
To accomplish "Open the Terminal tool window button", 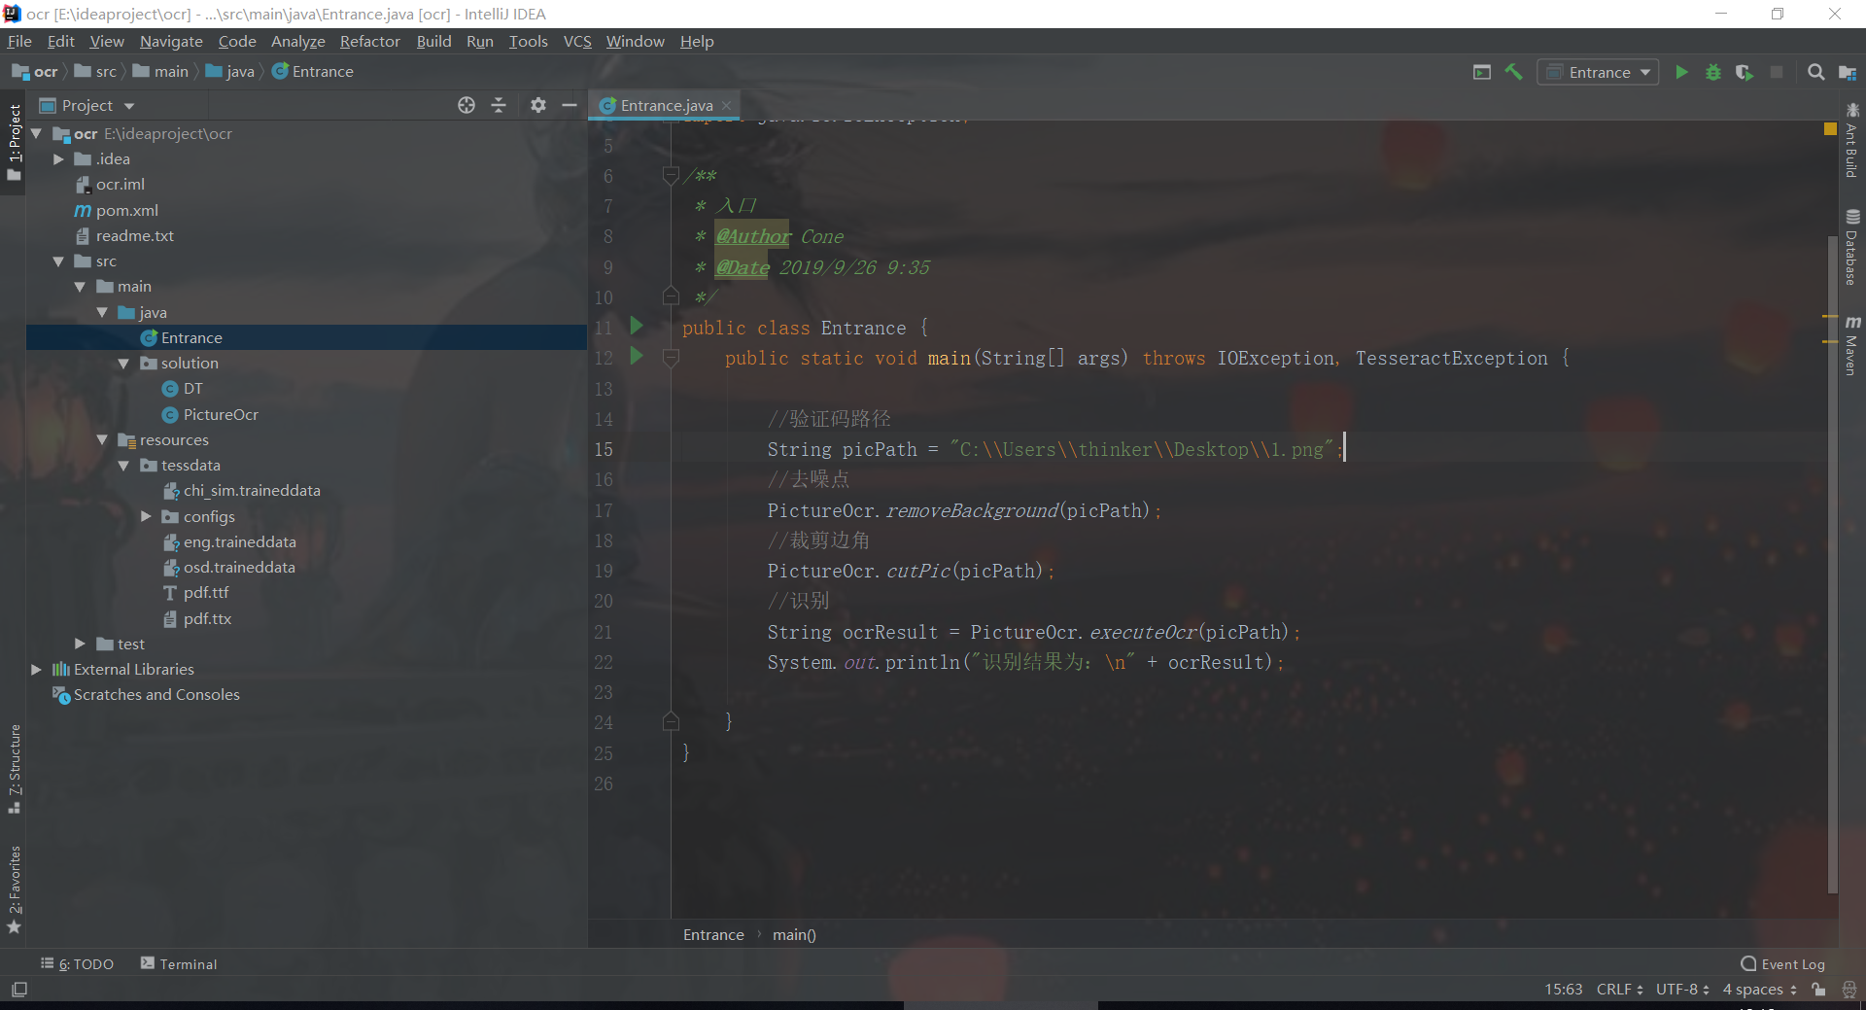I will pyautogui.click(x=179, y=963).
